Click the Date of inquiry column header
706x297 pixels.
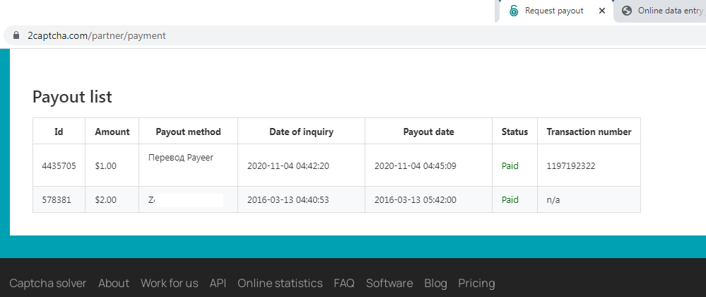point(301,132)
